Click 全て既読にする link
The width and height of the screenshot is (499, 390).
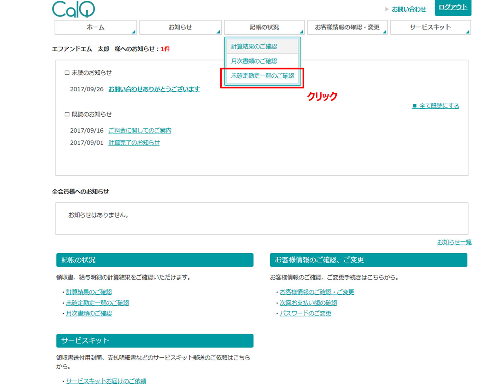click(x=435, y=106)
